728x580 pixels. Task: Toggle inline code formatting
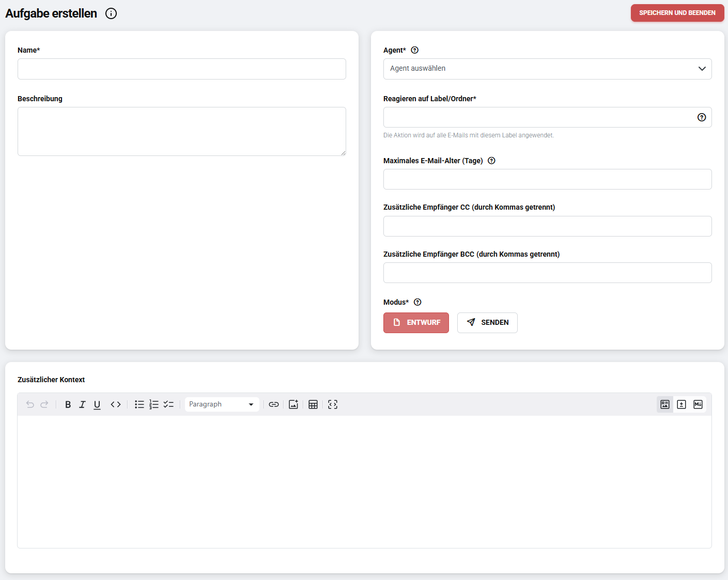tap(116, 404)
